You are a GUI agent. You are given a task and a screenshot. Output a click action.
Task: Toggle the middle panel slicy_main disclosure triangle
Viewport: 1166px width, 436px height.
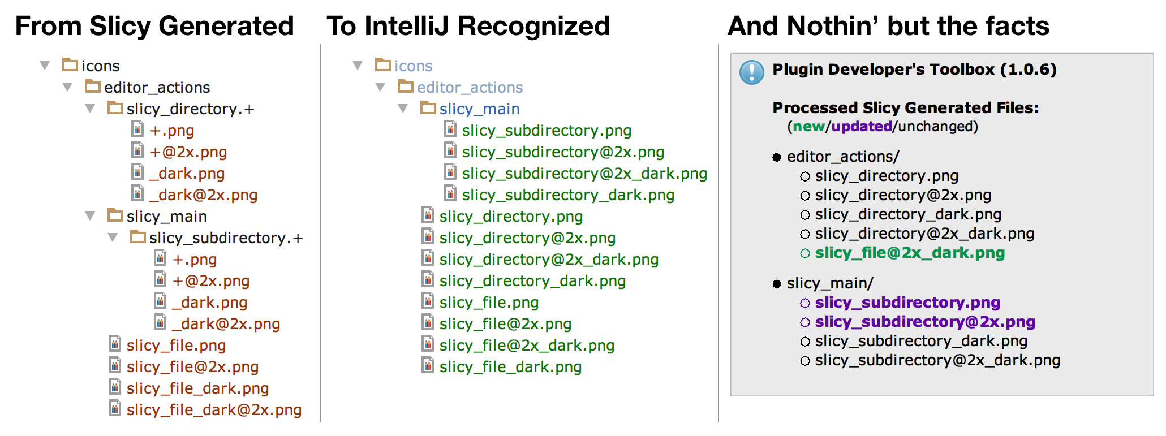coord(403,109)
